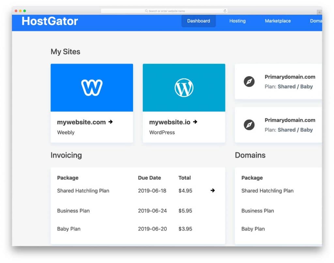334x263 pixels.
Task: Click the compass icon on first Primarydomain.com card
Action: (x=249, y=81)
